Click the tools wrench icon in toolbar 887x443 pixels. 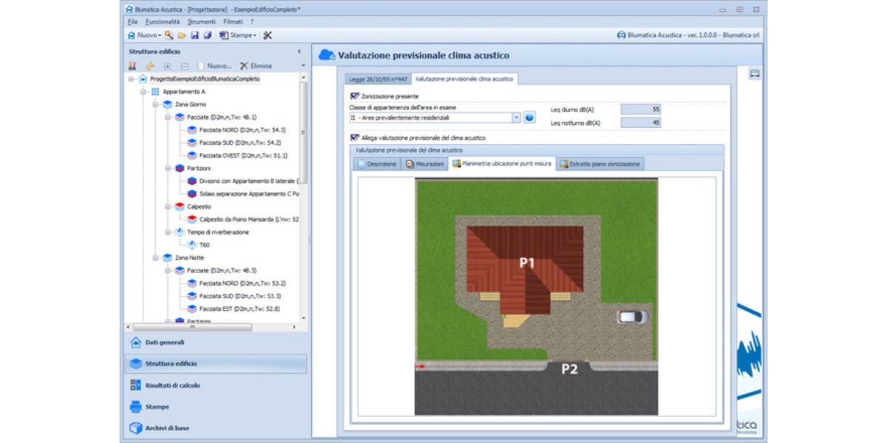pos(268,35)
